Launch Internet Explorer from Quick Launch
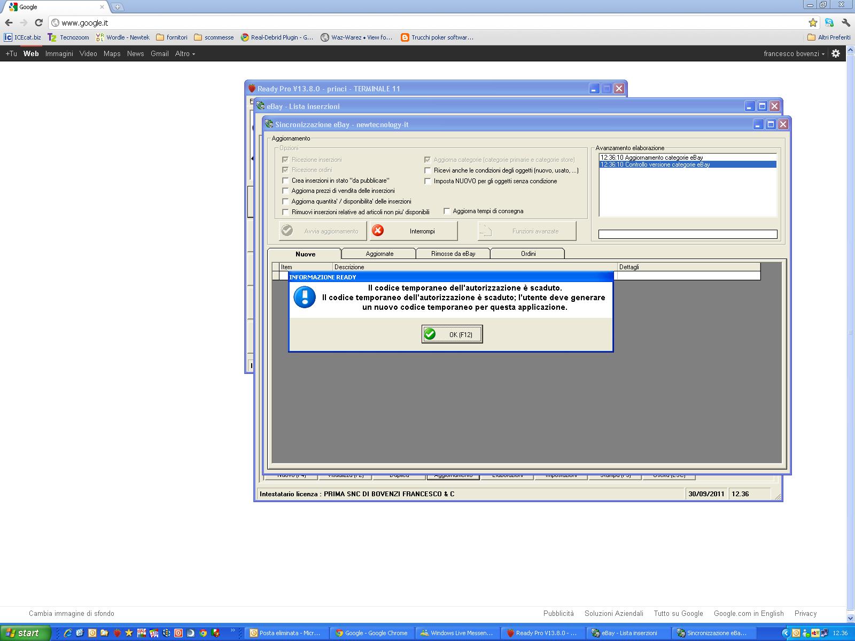 point(68,633)
